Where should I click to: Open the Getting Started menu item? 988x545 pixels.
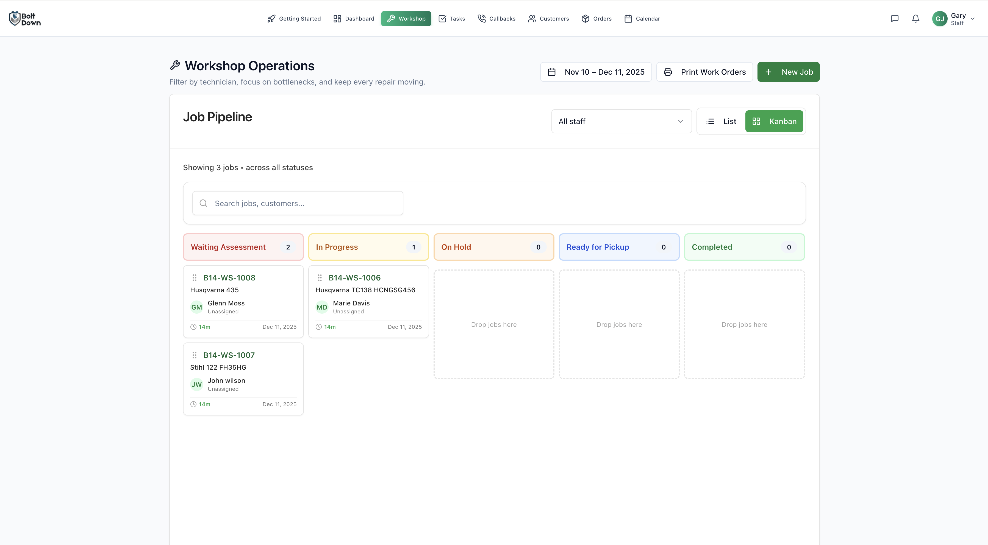coord(294,18)
